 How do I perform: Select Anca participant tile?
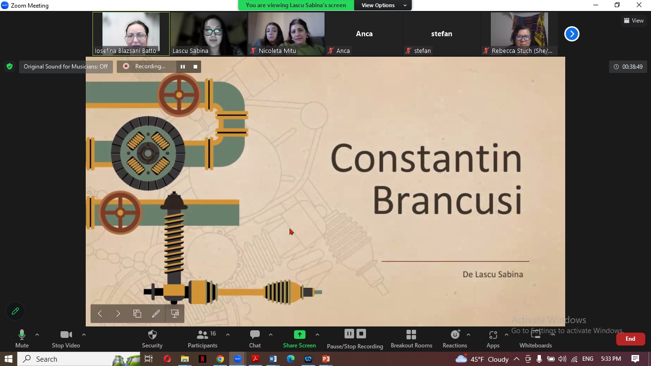[x=364, y=34]
